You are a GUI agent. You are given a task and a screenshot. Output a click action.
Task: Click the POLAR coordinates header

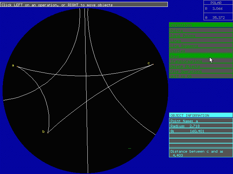pyautogui.click(x=218, y=3)
